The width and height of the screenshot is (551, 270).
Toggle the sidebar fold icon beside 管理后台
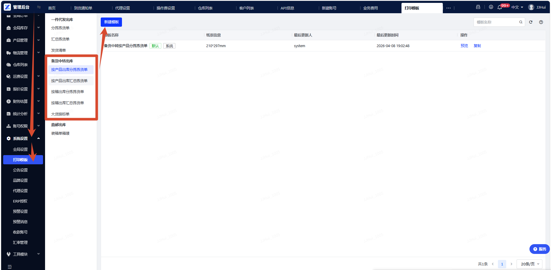[39, 7]
